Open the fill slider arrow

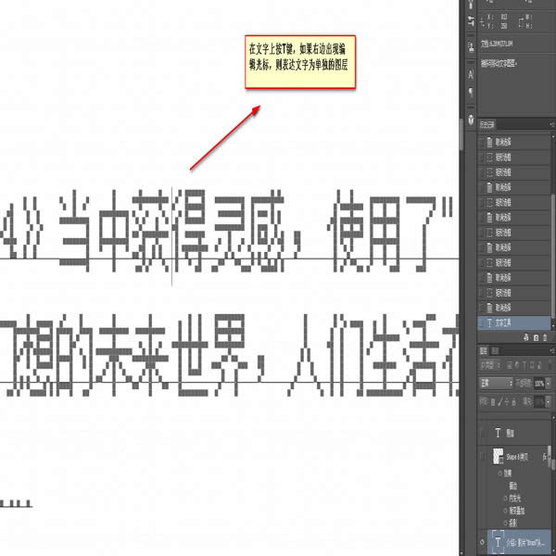click(x=550, y=402)
